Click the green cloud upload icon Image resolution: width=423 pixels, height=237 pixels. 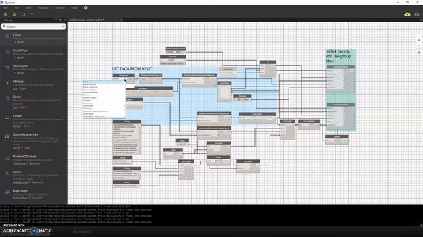[408, 14]
